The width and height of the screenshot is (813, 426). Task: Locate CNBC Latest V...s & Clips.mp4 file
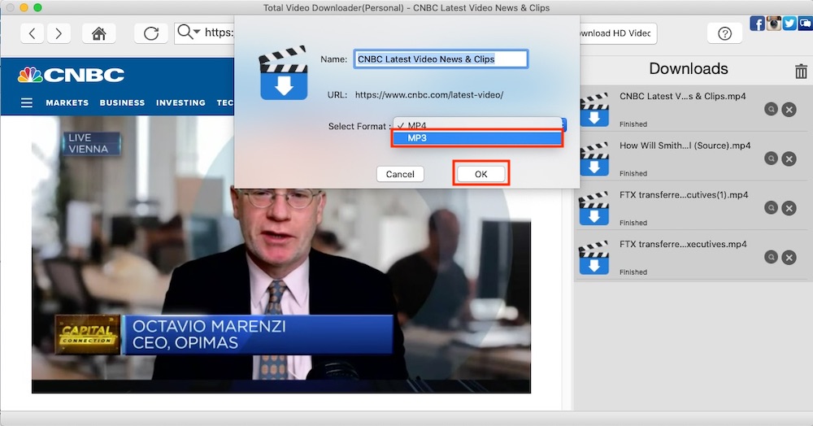[x=771, y=110]
